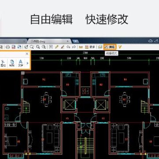Switch to the first gray document tab
This screenshot has height=159, width=159.
coord(13,41)
